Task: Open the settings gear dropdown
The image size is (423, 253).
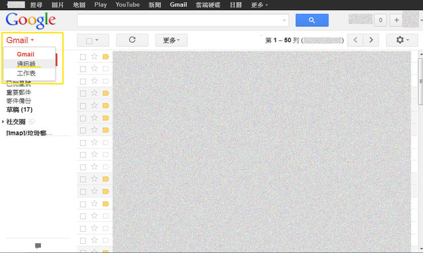Action: click(402, 40)
